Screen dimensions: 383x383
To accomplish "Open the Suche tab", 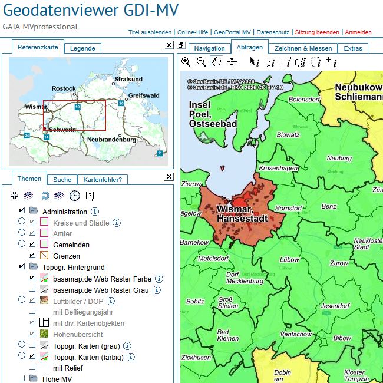I will click(x=62, y=180).
